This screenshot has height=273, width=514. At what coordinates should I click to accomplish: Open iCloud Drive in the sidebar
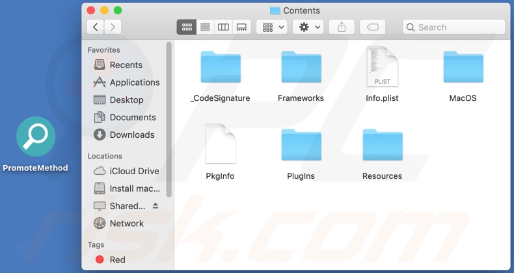click(x=126, y=171)
